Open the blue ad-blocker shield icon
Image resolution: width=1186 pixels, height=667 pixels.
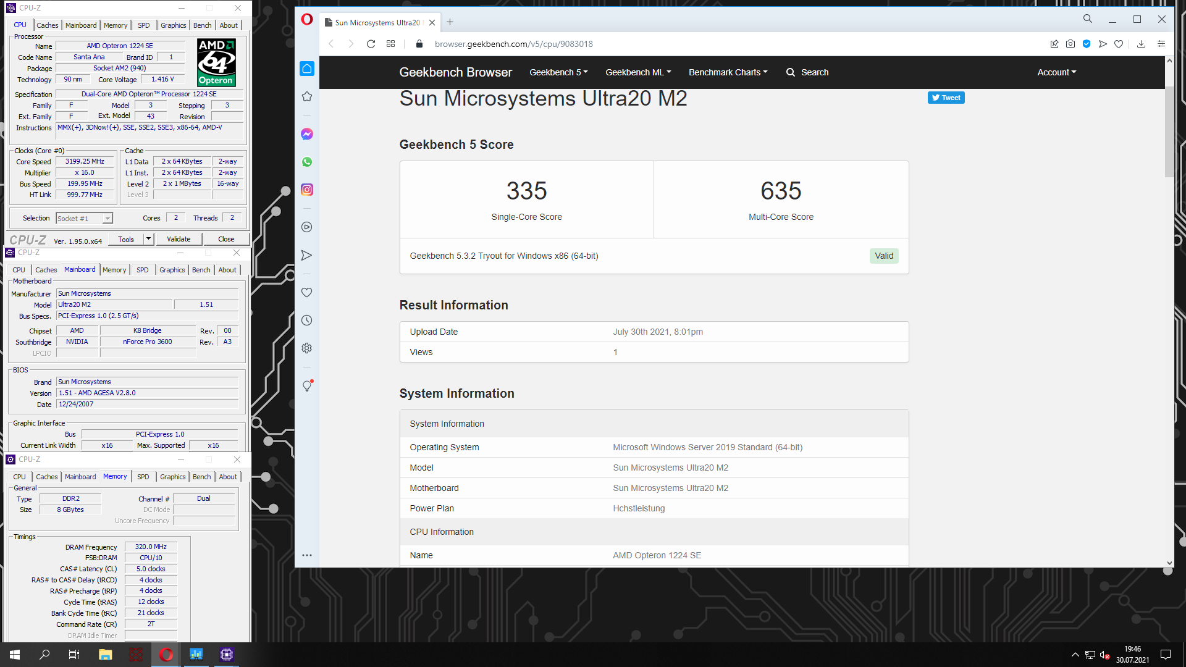[1087, 44]
